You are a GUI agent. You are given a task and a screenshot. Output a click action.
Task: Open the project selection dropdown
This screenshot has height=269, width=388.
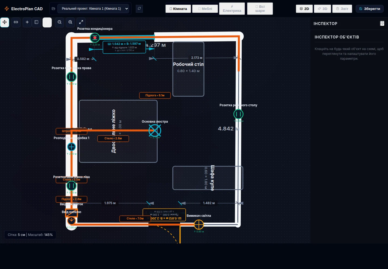tap(93, 9)
